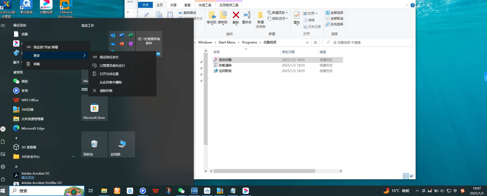Choose 打开文件位置 in submenu
This screenshot has height=196, width=487.
122,74
